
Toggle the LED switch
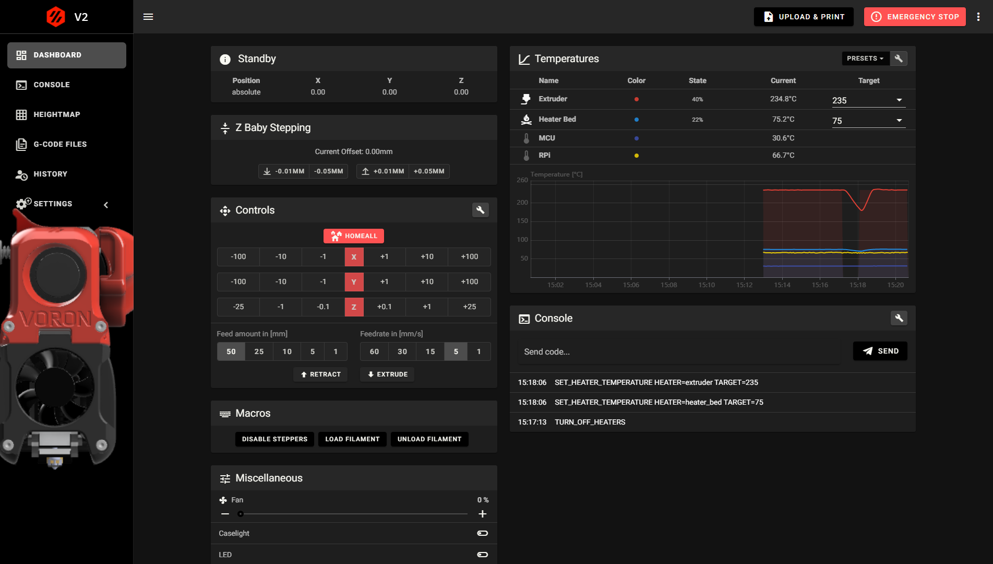tap(483, 555)
